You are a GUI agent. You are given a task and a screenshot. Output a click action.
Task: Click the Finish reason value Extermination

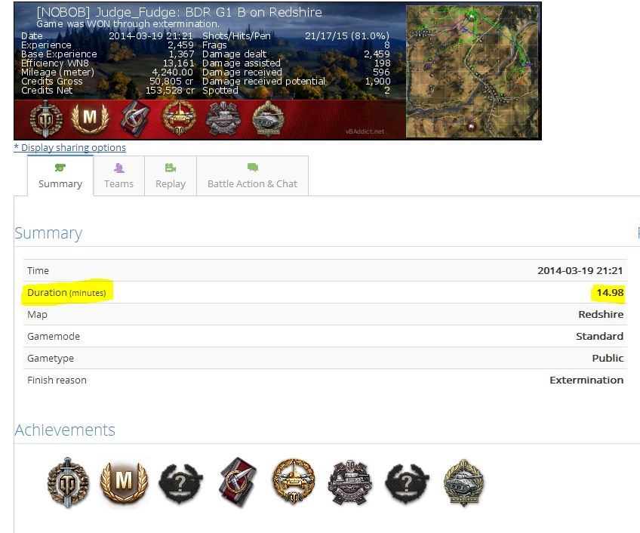point(586,380)
